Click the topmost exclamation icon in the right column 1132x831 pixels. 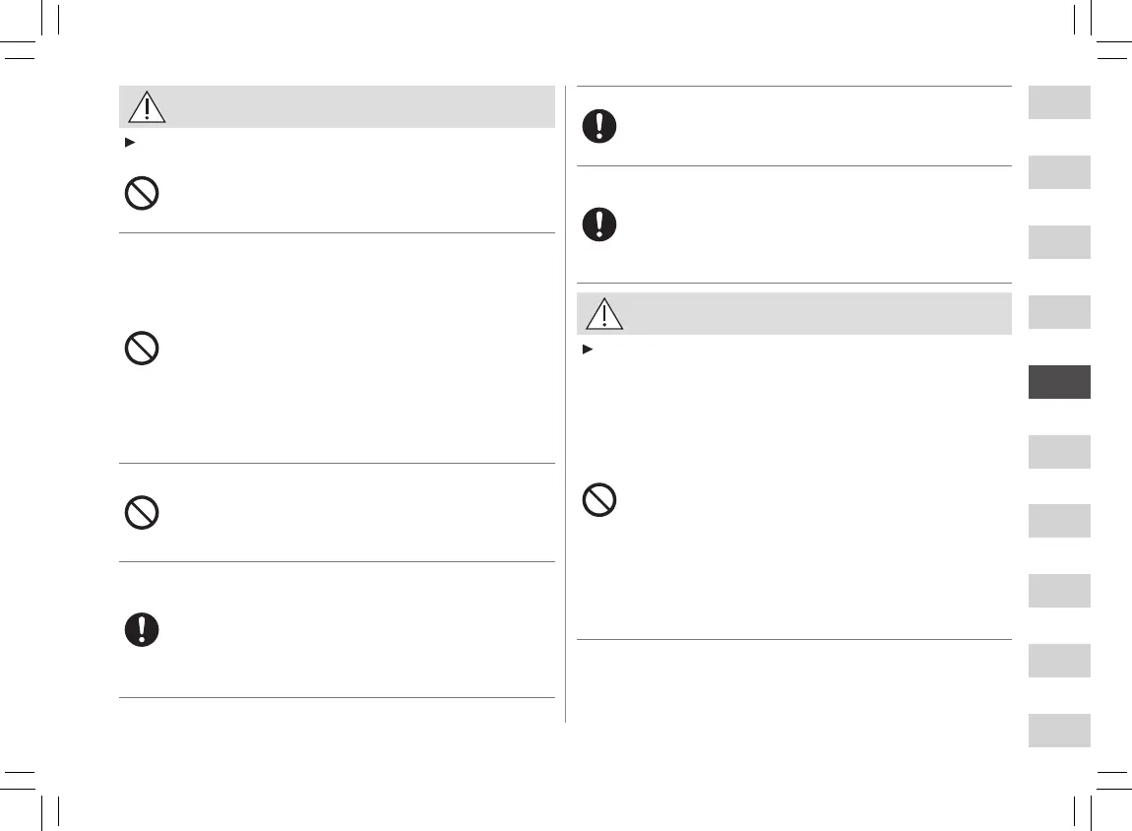coord(599,126)
